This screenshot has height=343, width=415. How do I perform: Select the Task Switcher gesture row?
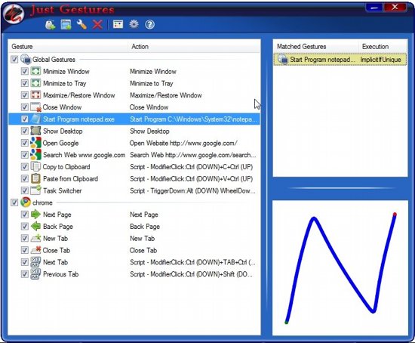[x=134, y=190]
